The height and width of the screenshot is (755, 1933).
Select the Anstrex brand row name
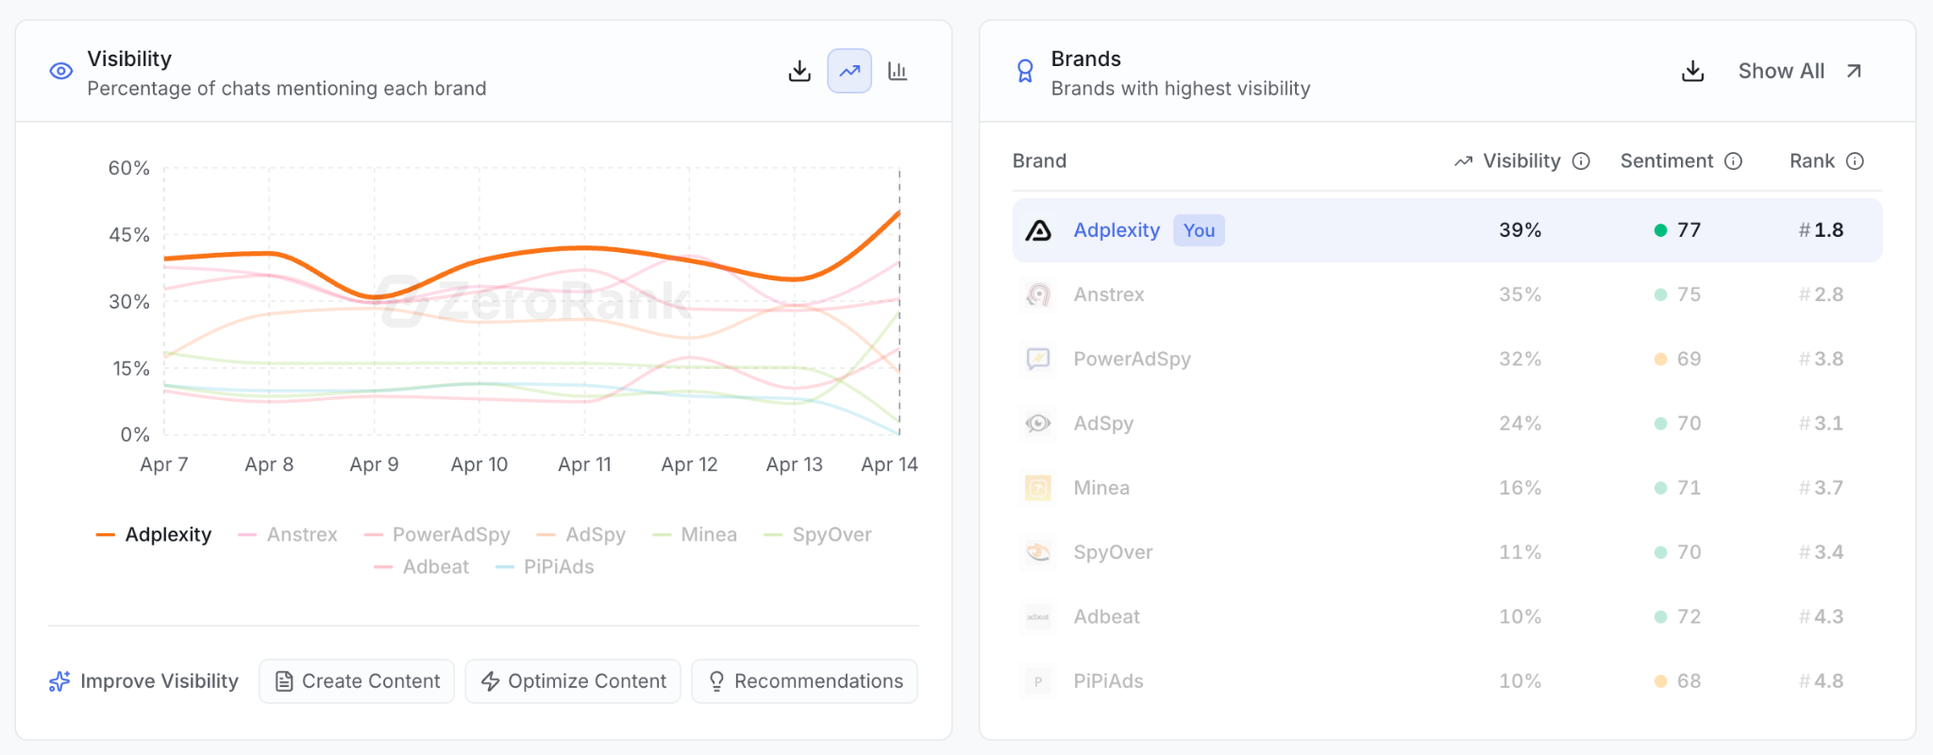[1109, 294]
